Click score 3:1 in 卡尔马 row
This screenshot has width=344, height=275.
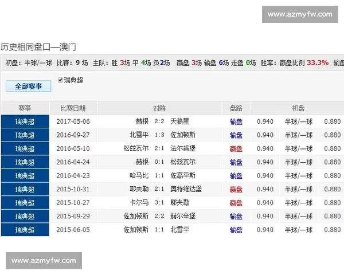coord(159,203)
